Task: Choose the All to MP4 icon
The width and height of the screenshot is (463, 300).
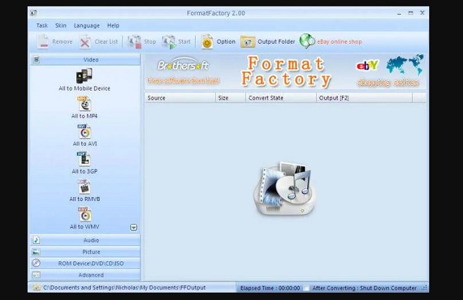Action: pyautogui.click(x=84, y=104)
